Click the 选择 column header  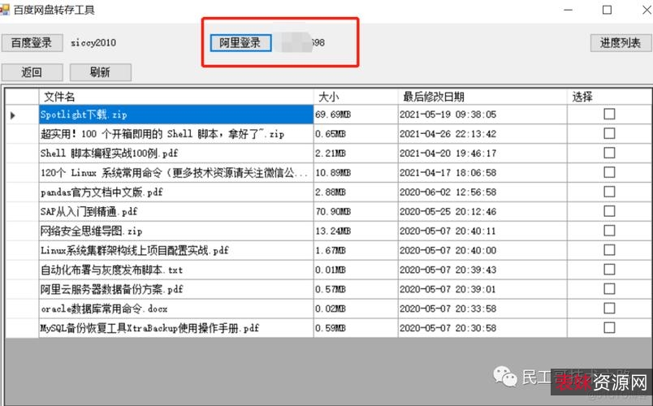pyautogui.click(x=609, y=97)
